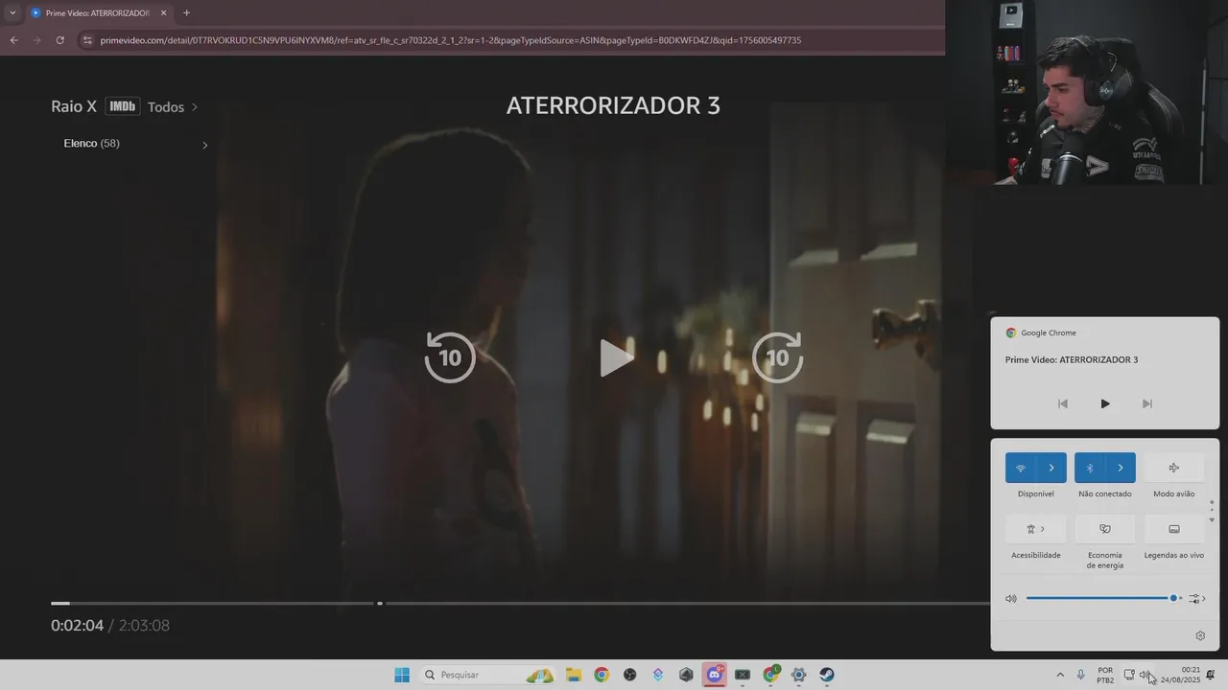Open Steam from the taskbar

click(x=827, y=675)
